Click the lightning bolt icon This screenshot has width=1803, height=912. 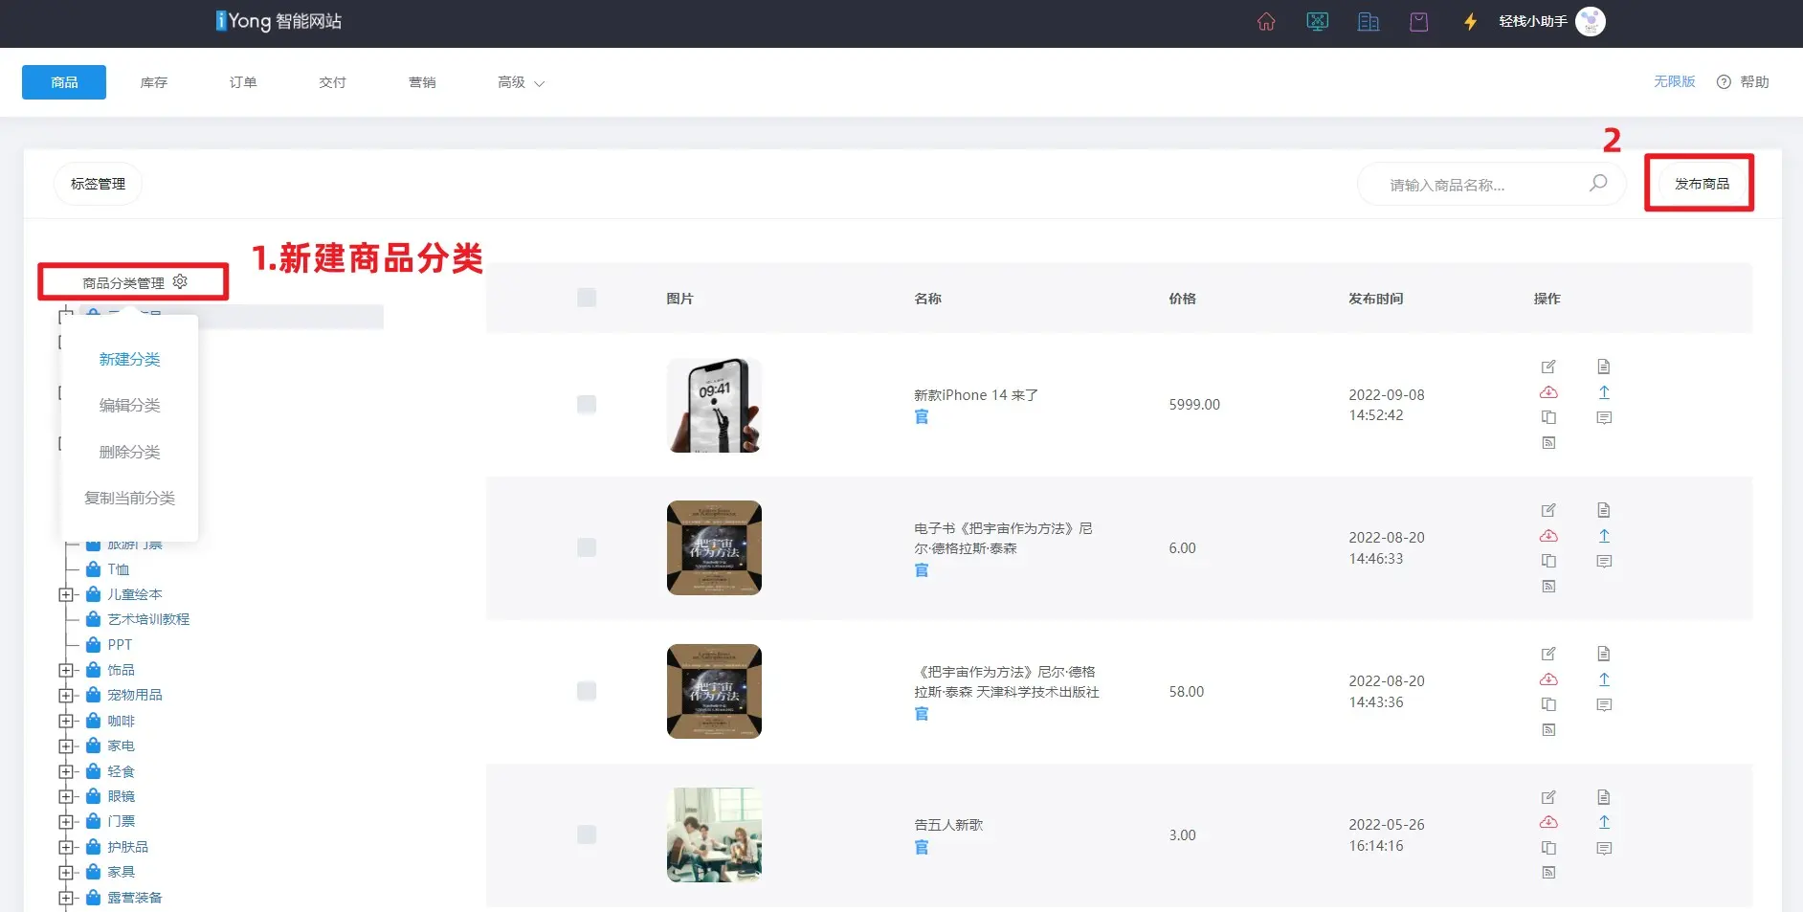1471,22
